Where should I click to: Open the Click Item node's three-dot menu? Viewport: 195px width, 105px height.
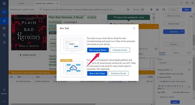(182, 32)
